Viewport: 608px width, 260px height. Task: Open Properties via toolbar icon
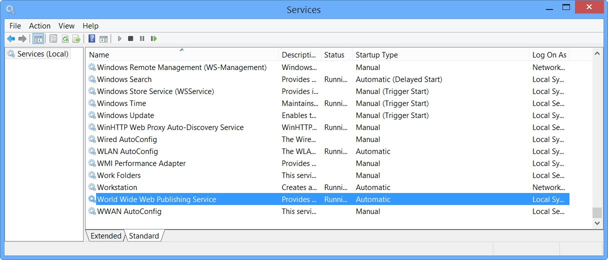coord(53,38)
